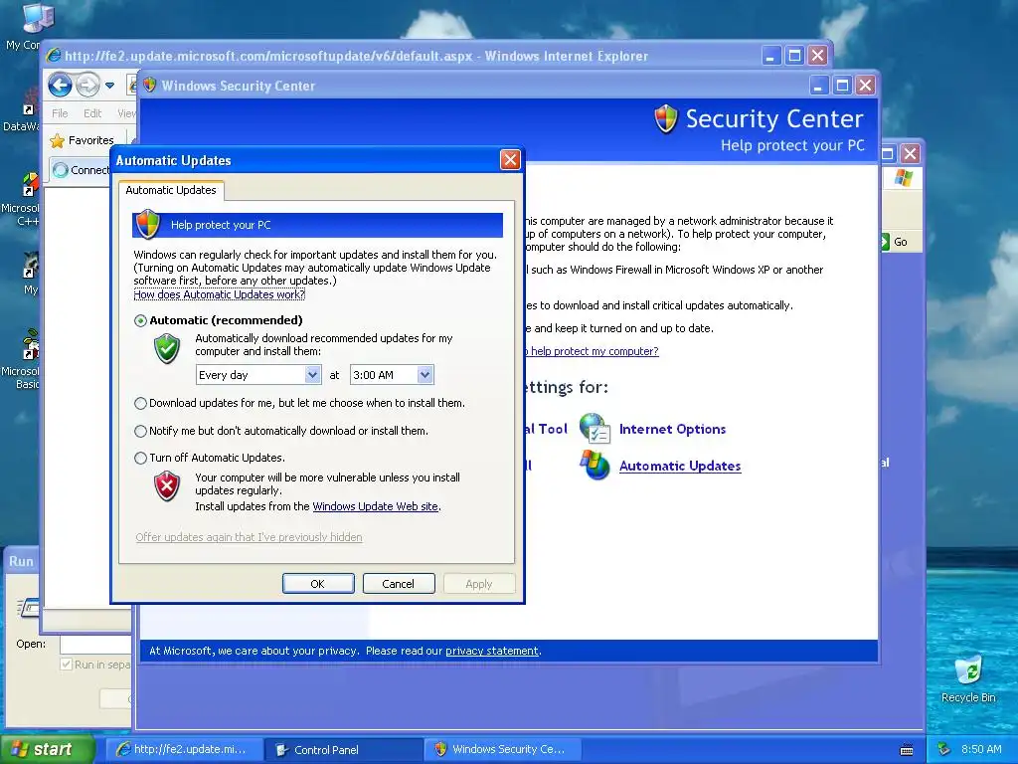Click the red shield X icon
Viewport: 1018px width, 764px height.
pyautogui.click(x=167, y=485)
